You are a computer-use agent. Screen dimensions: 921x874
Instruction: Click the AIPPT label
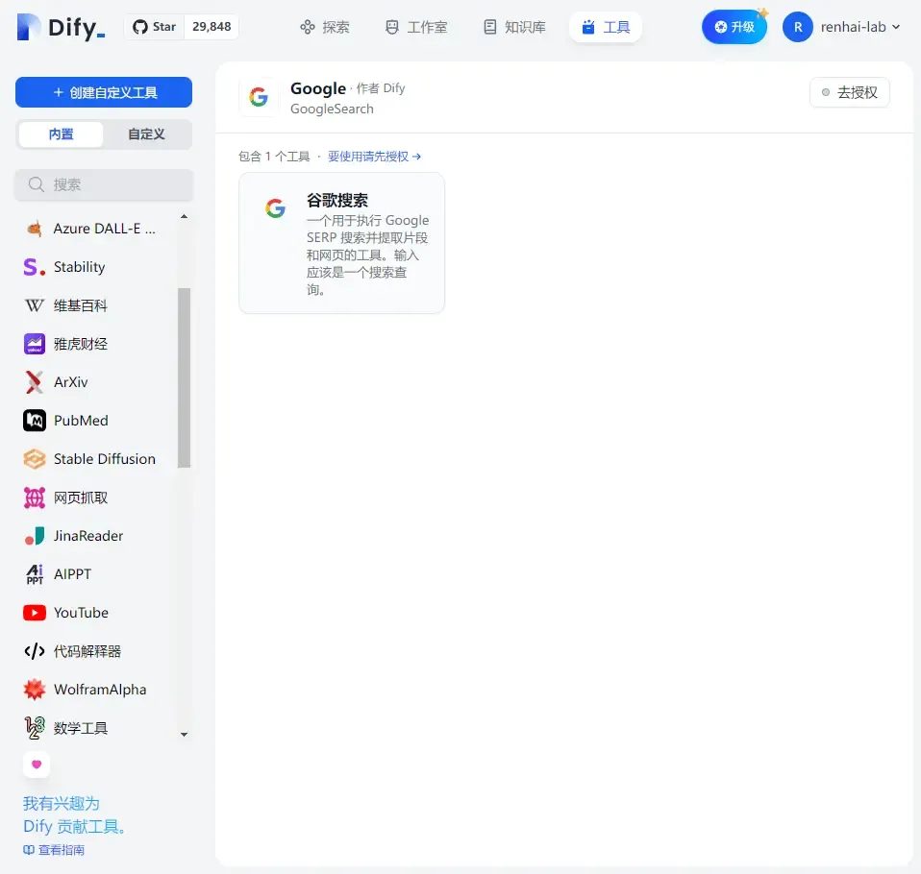tap(72, 574)
